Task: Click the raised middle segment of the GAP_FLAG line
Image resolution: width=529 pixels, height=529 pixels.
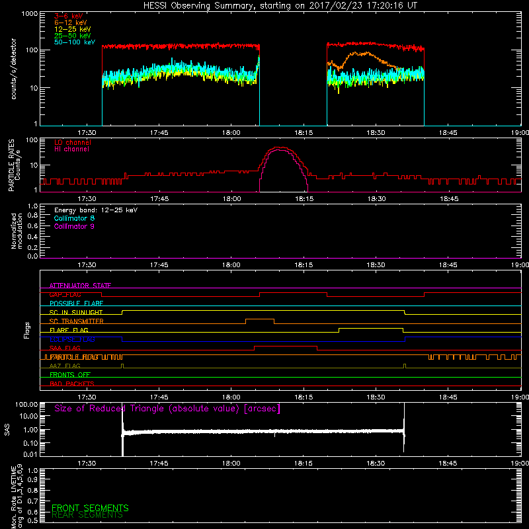Action: coord(293,293)
